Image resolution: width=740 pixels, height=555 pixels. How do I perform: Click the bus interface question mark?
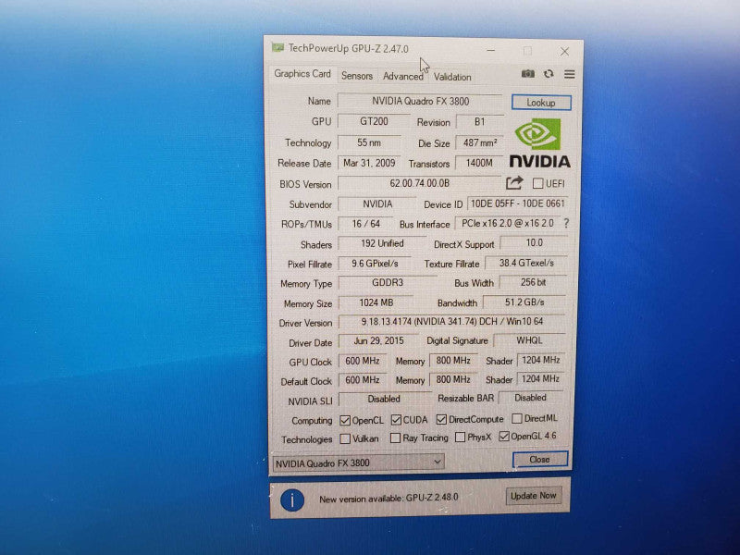pyautogui.click(x=566, y=223)
